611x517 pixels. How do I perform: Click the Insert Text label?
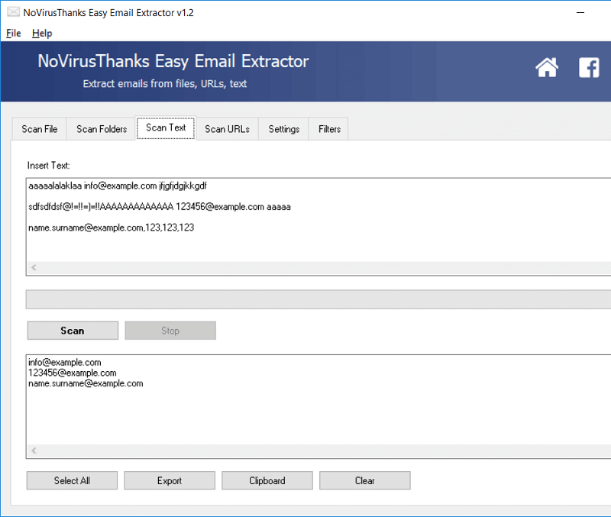pos(48,166)
